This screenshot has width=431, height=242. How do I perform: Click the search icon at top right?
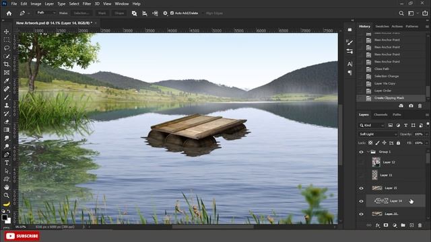tap(401, 13)
